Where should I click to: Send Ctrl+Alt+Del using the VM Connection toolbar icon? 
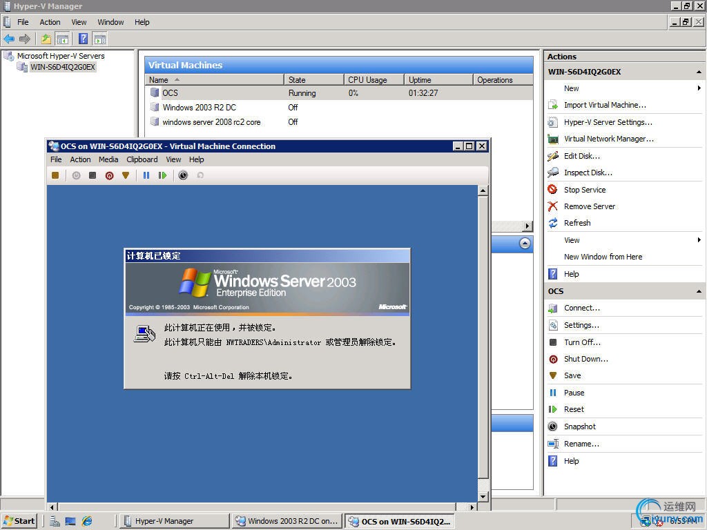55,175
